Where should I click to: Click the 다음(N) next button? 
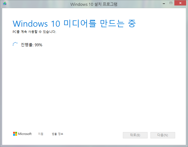(x=163, y=135)
